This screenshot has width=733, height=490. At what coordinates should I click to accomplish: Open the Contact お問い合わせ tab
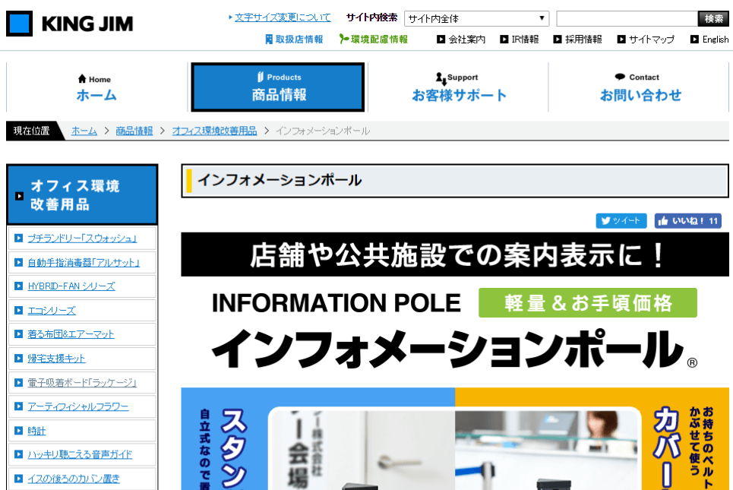coord(640,87)
